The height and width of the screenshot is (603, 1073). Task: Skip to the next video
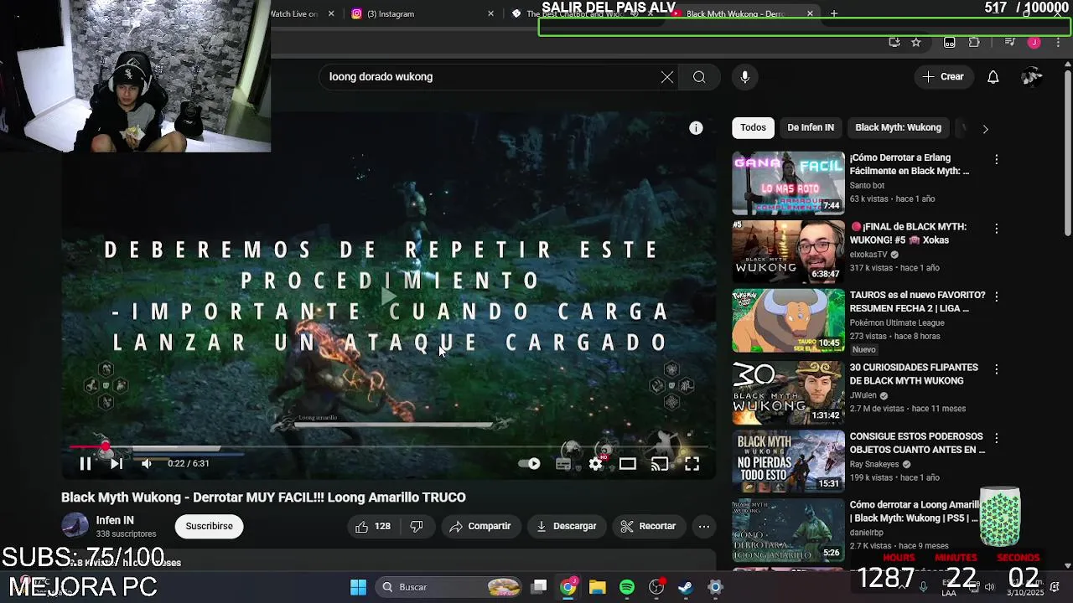pyautogui.click(x=117, y=463)
